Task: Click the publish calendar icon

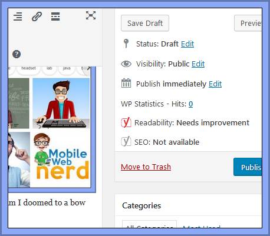Action: 126,83
